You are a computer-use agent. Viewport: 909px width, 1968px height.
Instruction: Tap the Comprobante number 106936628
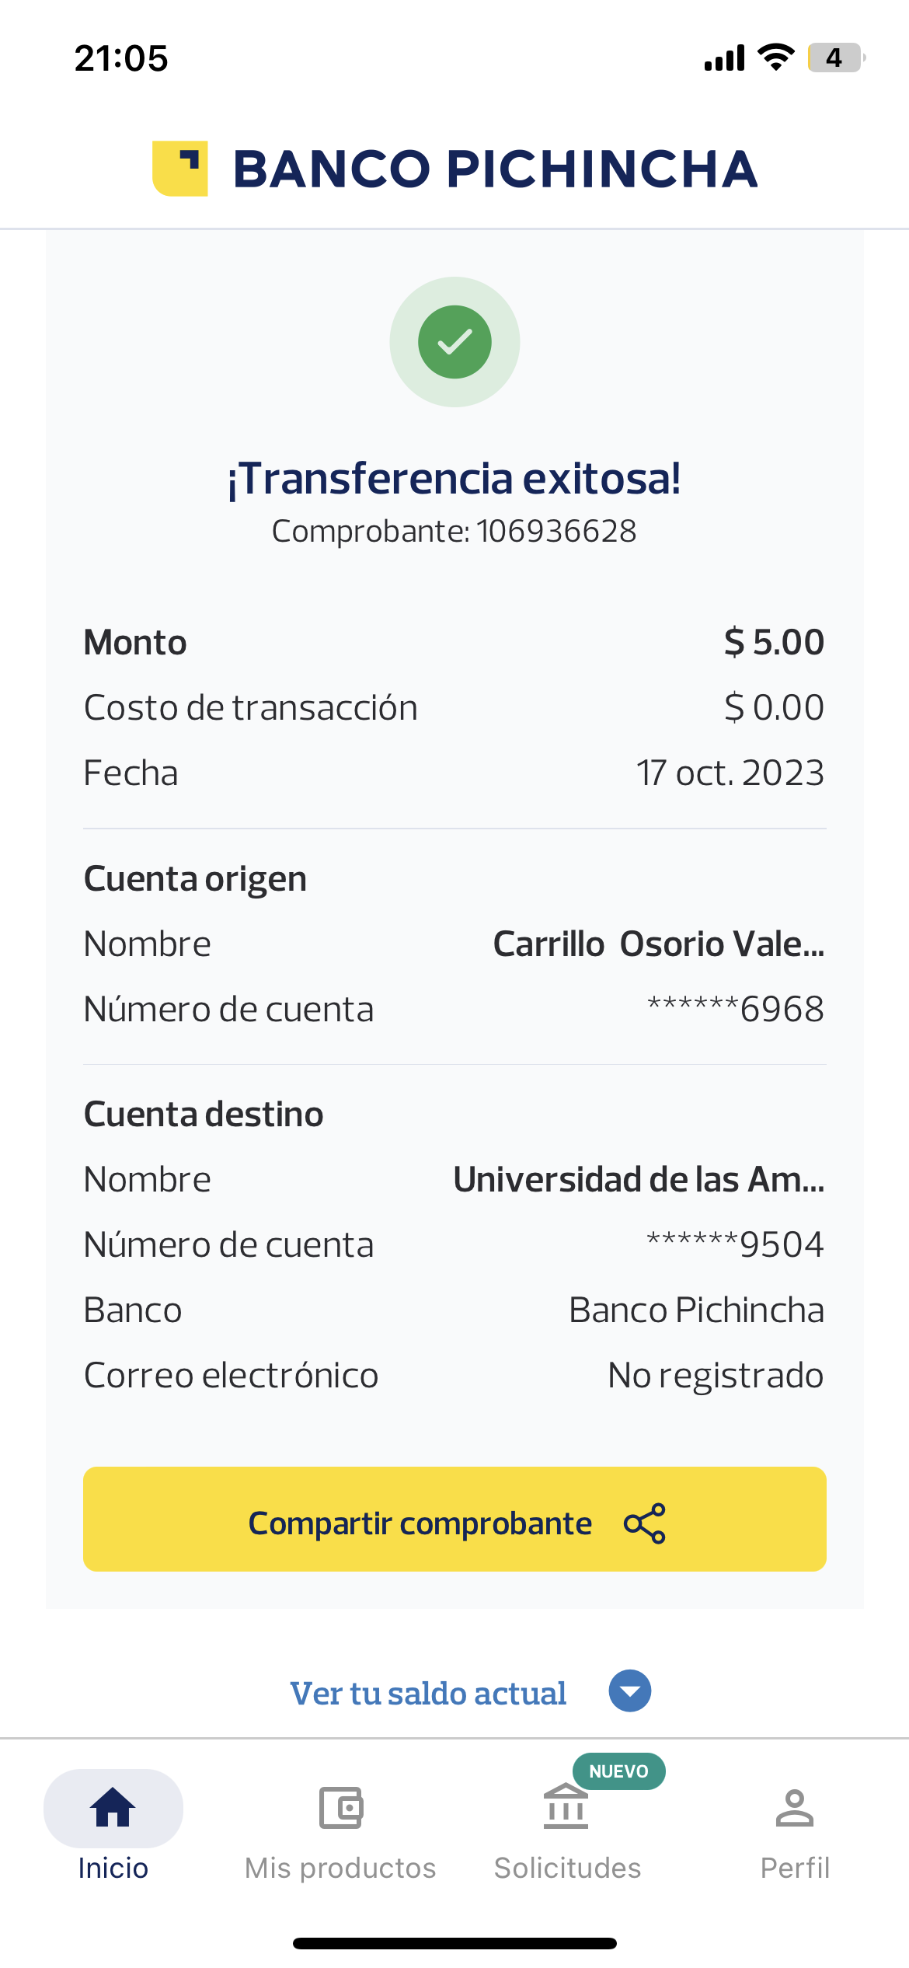coord(556,532)
